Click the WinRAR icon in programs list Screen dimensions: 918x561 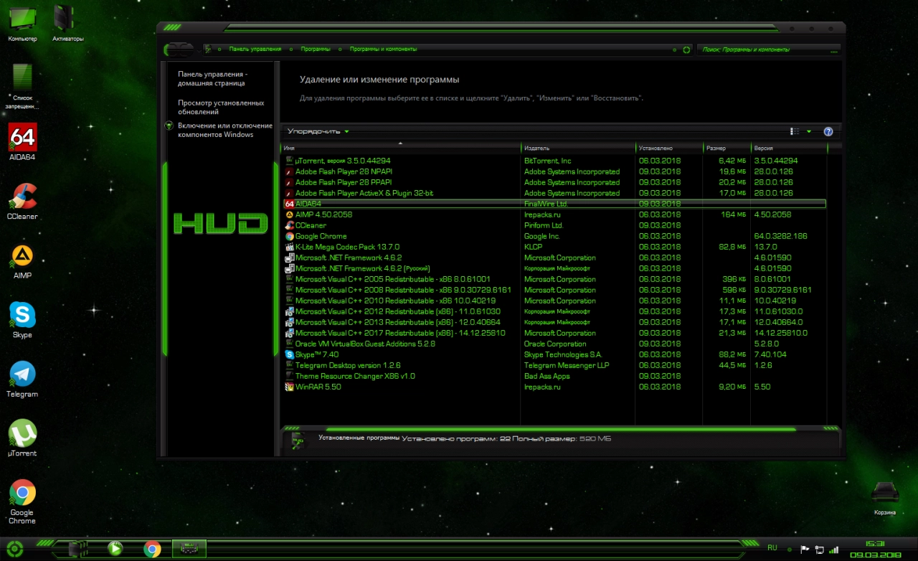click(290, 387)
